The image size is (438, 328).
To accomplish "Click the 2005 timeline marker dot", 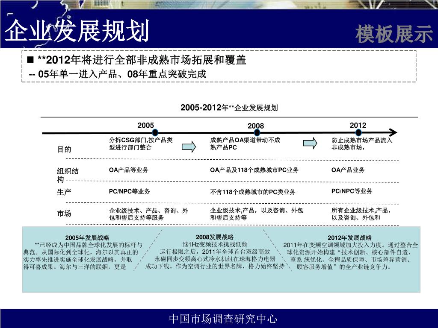I will [x=155, y=133].
